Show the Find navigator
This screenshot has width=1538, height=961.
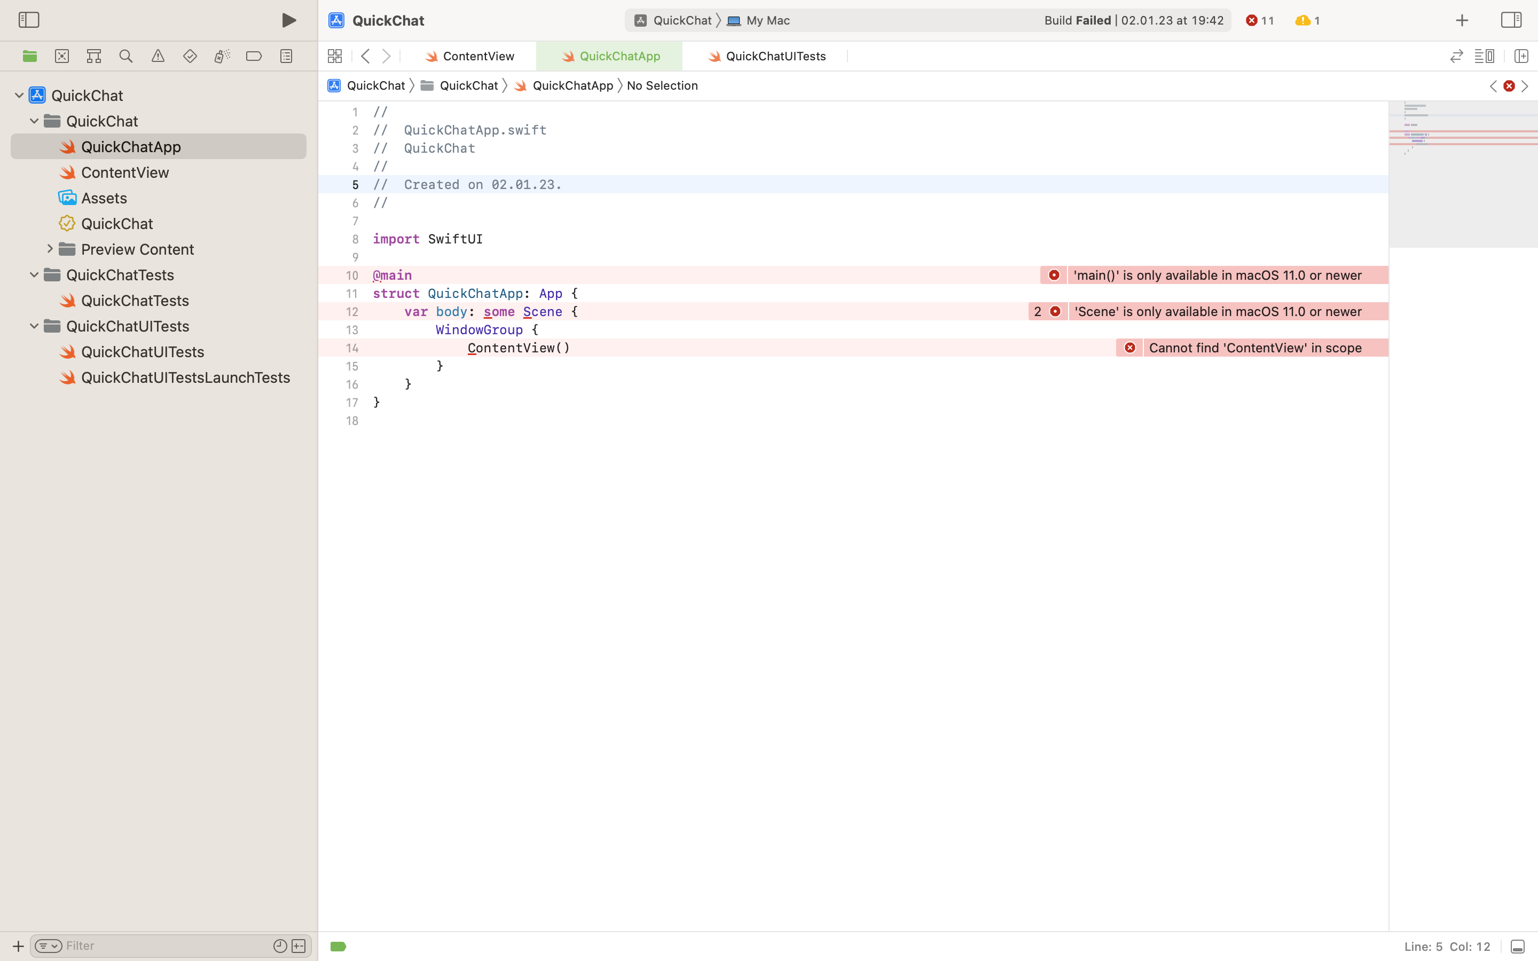click(x=126, y=56)
